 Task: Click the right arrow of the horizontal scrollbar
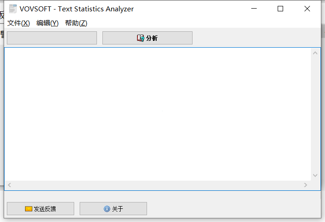pos(305,185)
